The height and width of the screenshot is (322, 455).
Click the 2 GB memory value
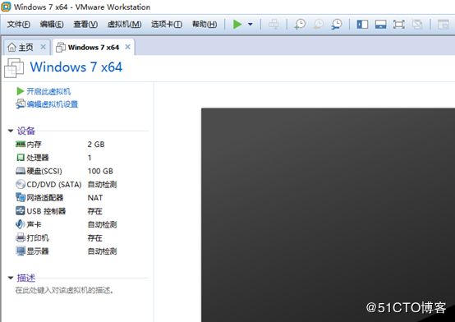click(96, 145)
